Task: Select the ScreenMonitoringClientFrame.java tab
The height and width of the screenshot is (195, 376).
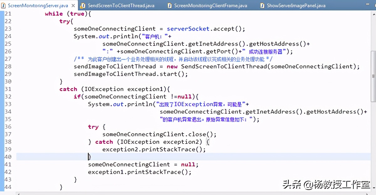Action: pos(208,5)
